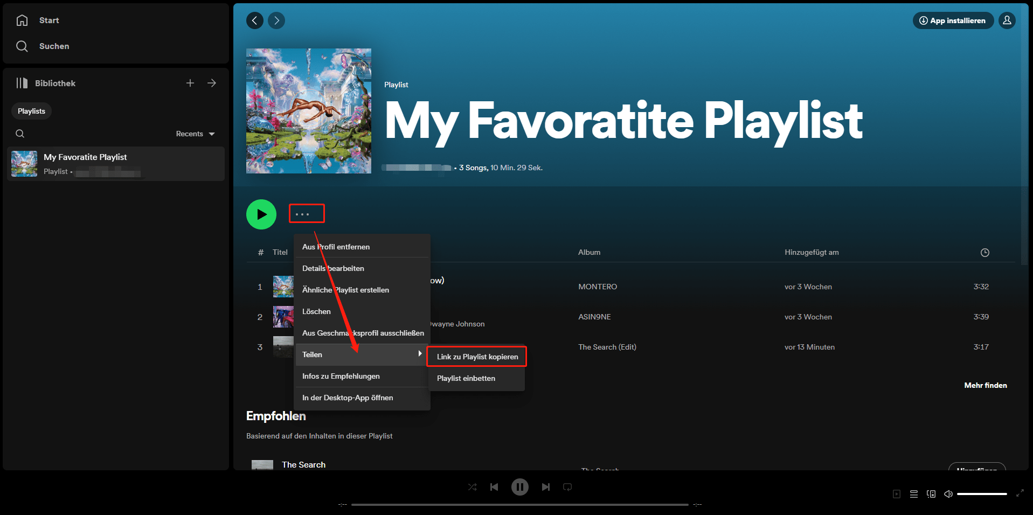Select Ähnliche Playlist erstellen
This screenshot has width=1033, height=515.
[362, 290]
